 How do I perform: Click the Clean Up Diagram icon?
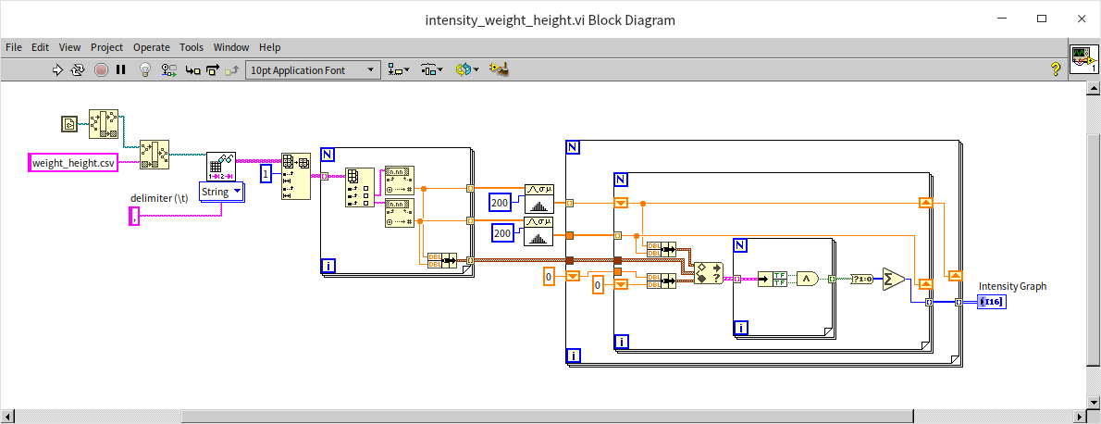(x=500, y=69)
